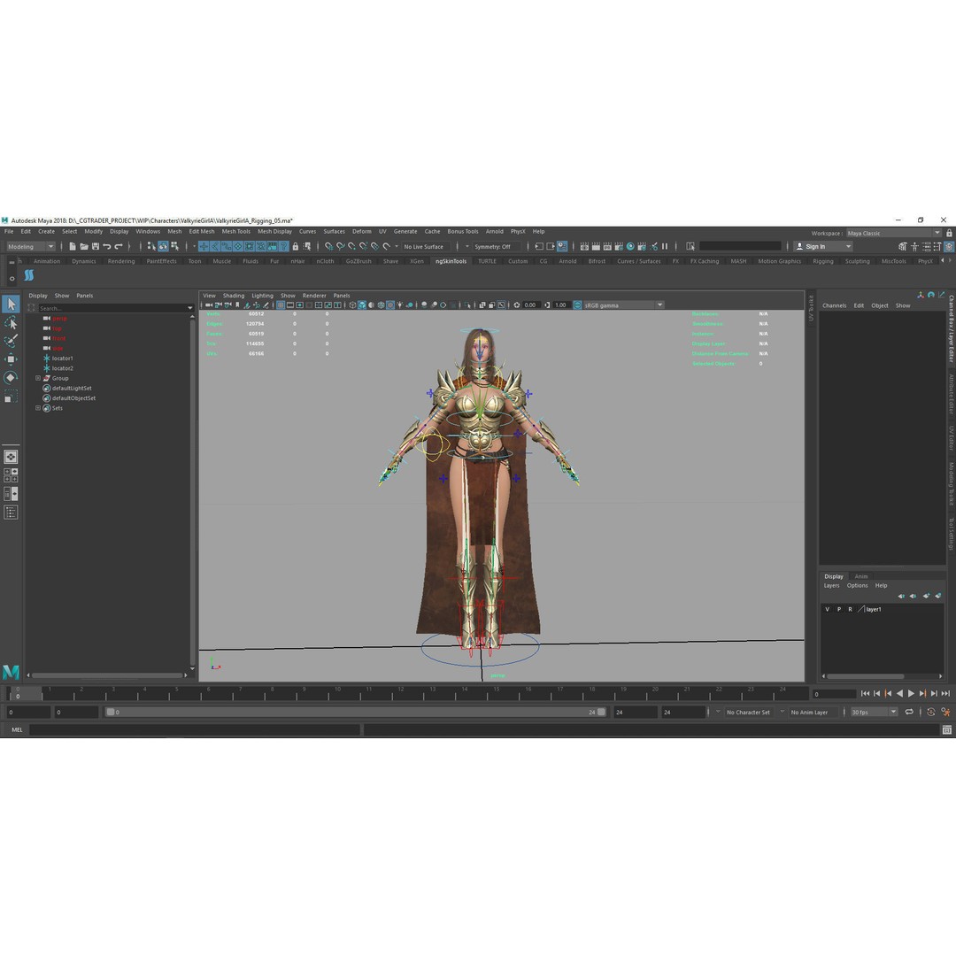Activate the Paint selection tool

click(x=11, y=341)
